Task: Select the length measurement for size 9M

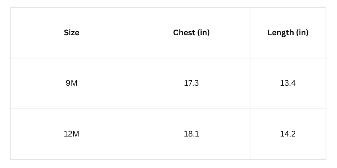Action: [288, 83]
